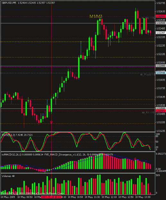This screenshot has width=166, height=200.
Task: Click the 1.51335 price axis value
Action: (x=161, y=123)
